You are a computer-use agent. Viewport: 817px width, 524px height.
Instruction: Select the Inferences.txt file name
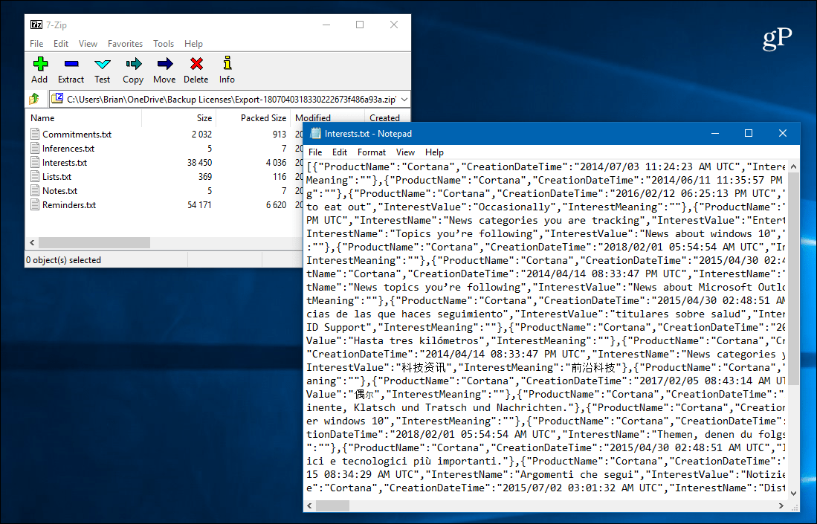click(x=68, y=149)
